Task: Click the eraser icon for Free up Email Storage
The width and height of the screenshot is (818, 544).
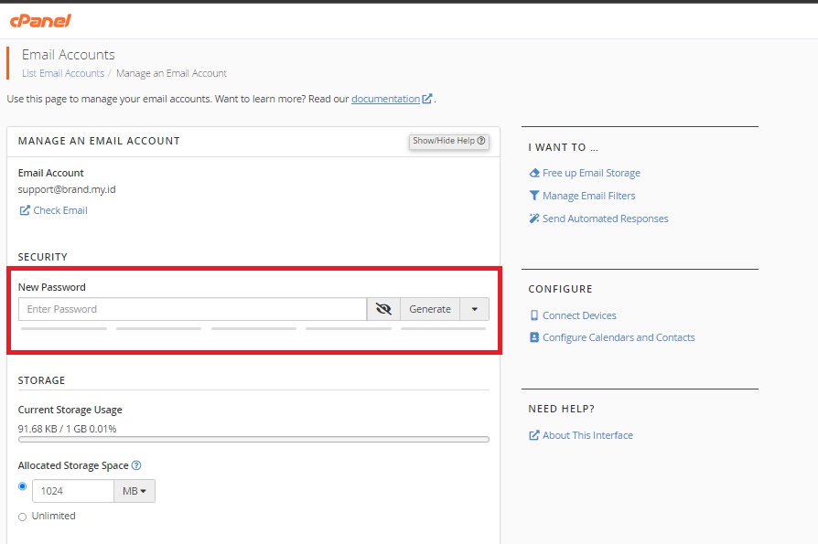Action: (x=534, y=173)
